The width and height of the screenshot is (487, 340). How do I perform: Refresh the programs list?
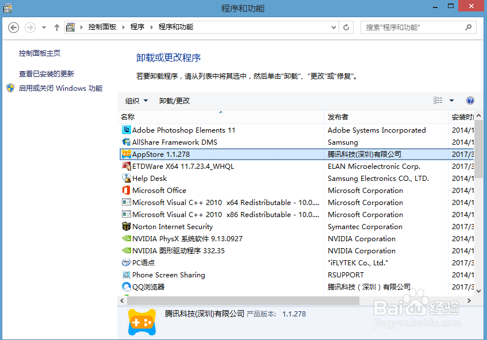tap(346, 28)
